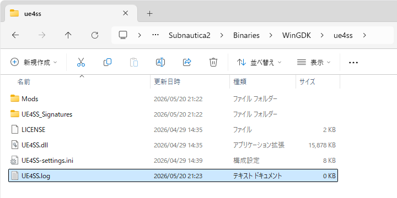This screenshot has height=198, width=397.
Task: Expand the chevron after ue4ss in path
Action: 364,35
